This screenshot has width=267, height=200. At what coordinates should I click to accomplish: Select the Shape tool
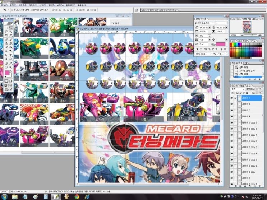click(x=11, y=59)
